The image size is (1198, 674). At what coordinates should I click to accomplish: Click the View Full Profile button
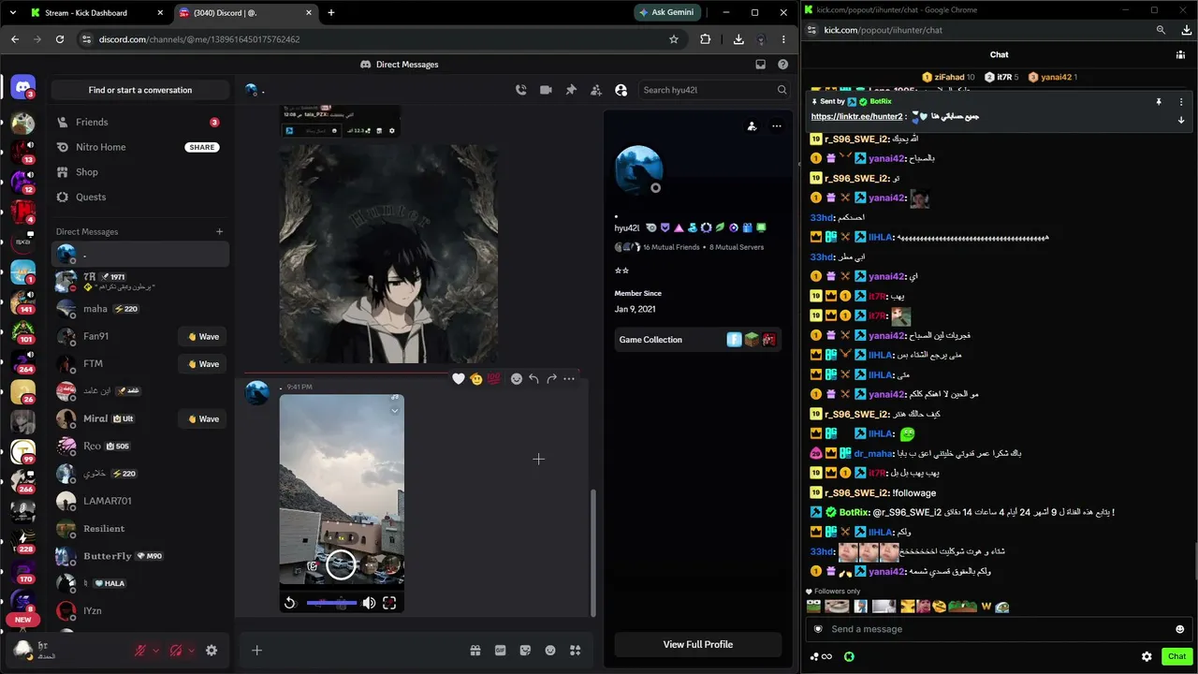point(698,644)
